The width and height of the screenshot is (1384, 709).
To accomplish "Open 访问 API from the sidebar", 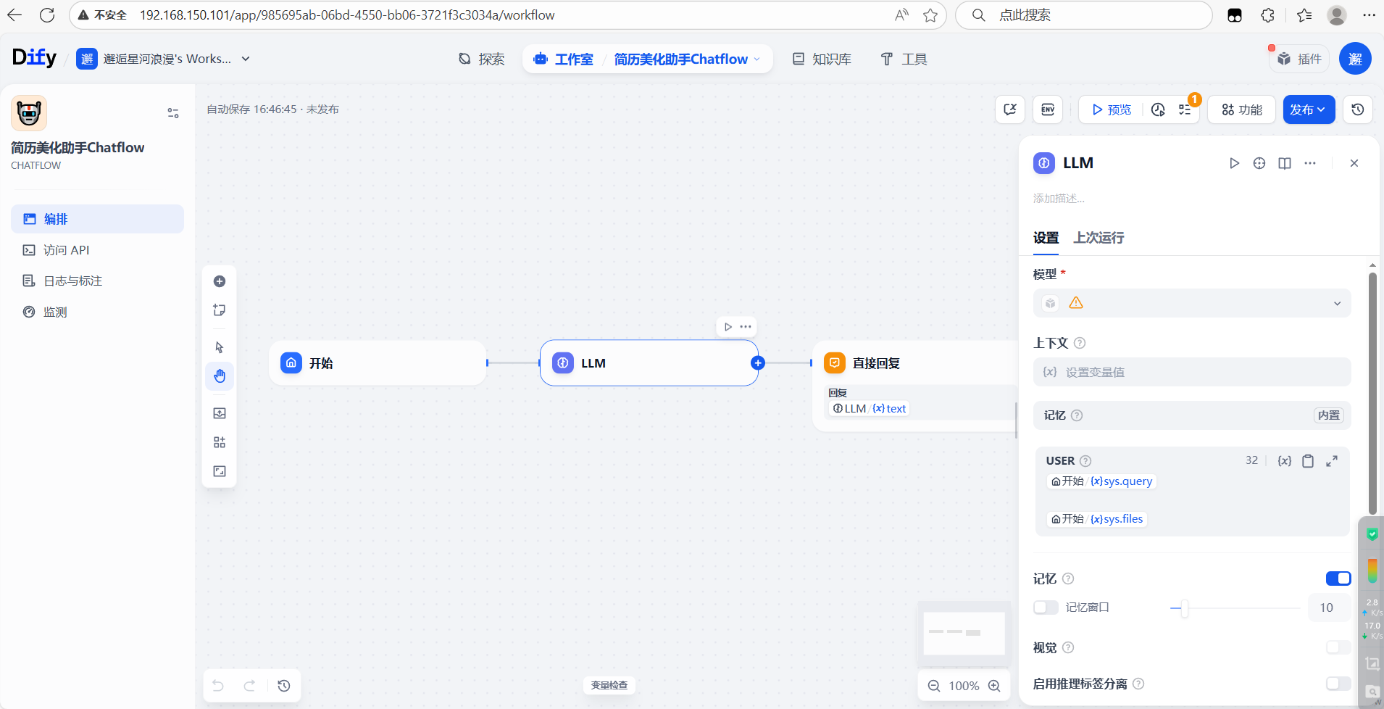I will [x=66, y=249].
